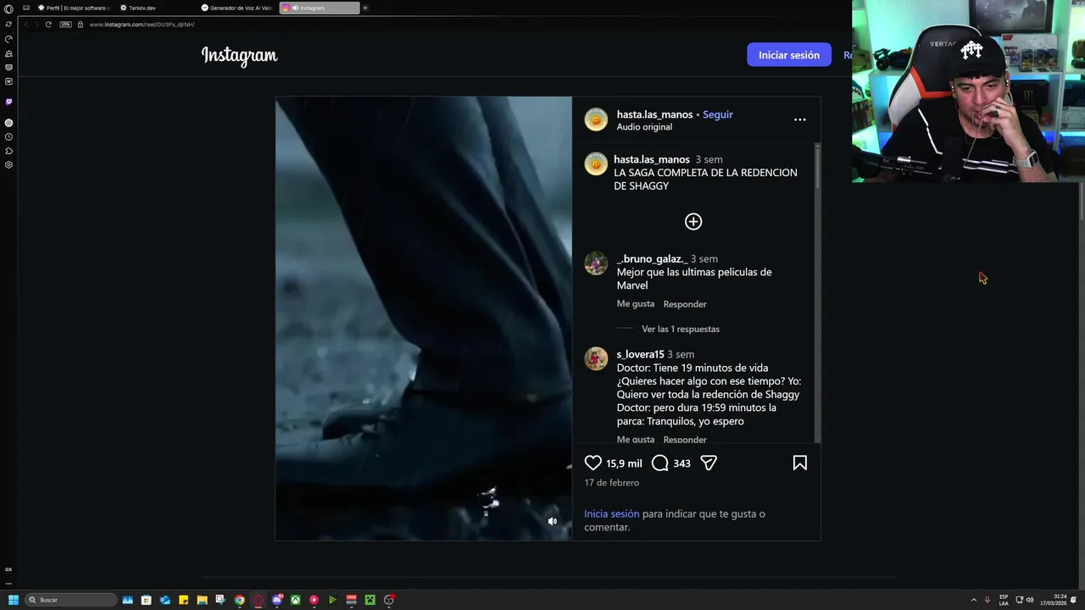1085x610 pixels.
Task: Open s_lovera15 profile picture
Action: [596, 358]
